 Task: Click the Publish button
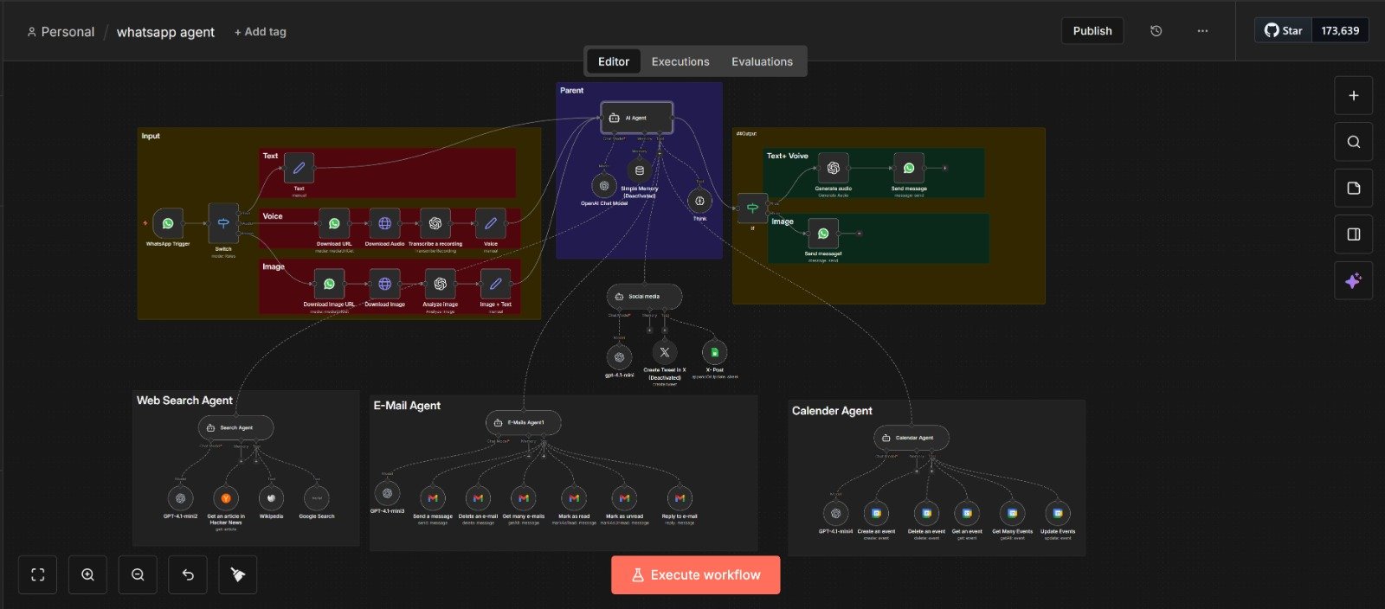1092,31
